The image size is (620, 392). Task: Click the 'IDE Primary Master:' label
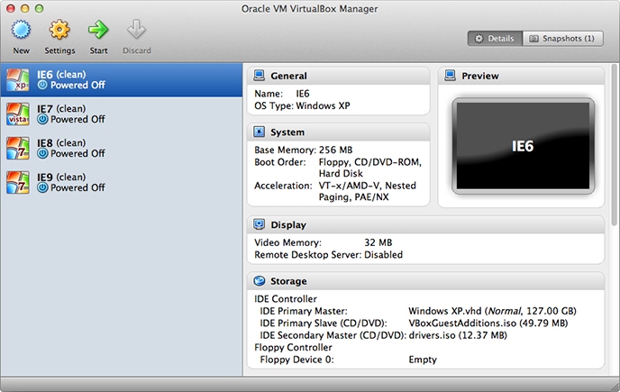coord(304,311)
